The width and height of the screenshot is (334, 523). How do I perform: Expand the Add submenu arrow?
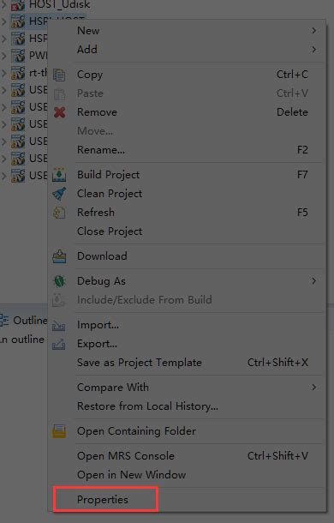(313, 50)
